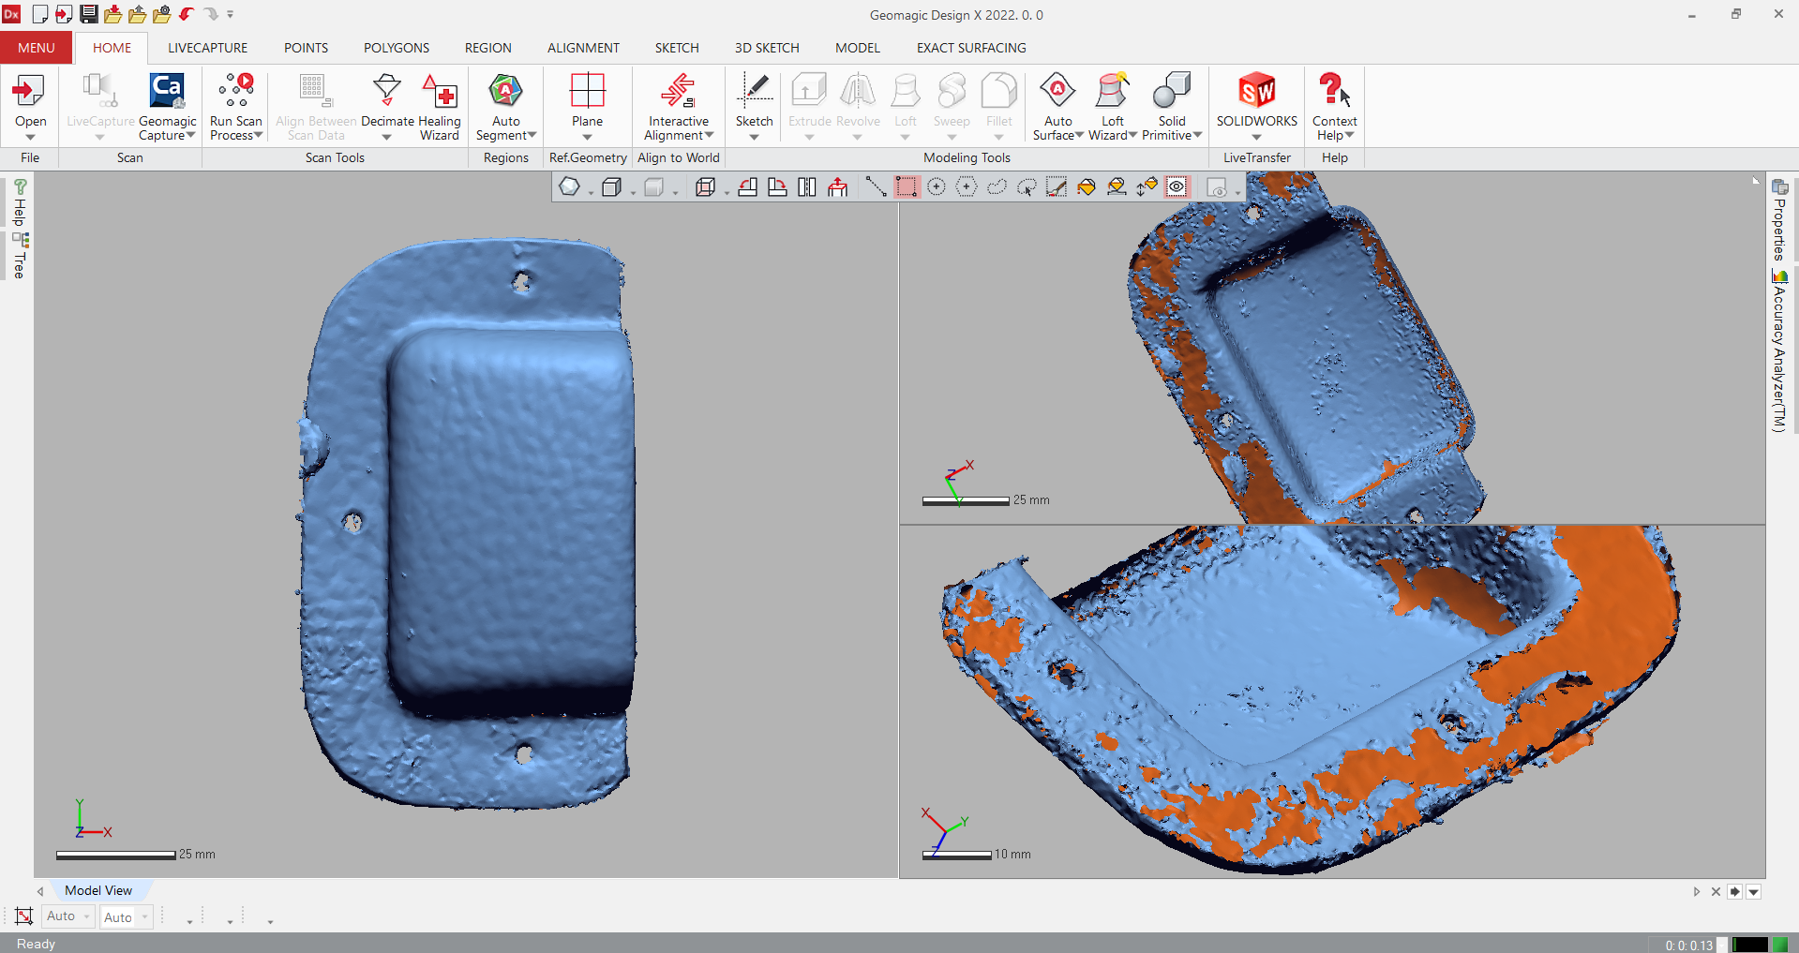Toggle the rectangle selection mode
Screen dimensions: 1799x953
pyautogui.click(x=906, y=187)
